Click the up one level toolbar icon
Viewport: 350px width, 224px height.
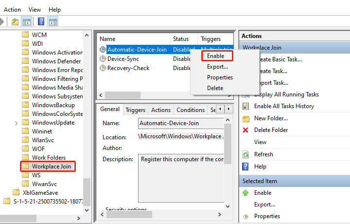(x=16, y=21)
